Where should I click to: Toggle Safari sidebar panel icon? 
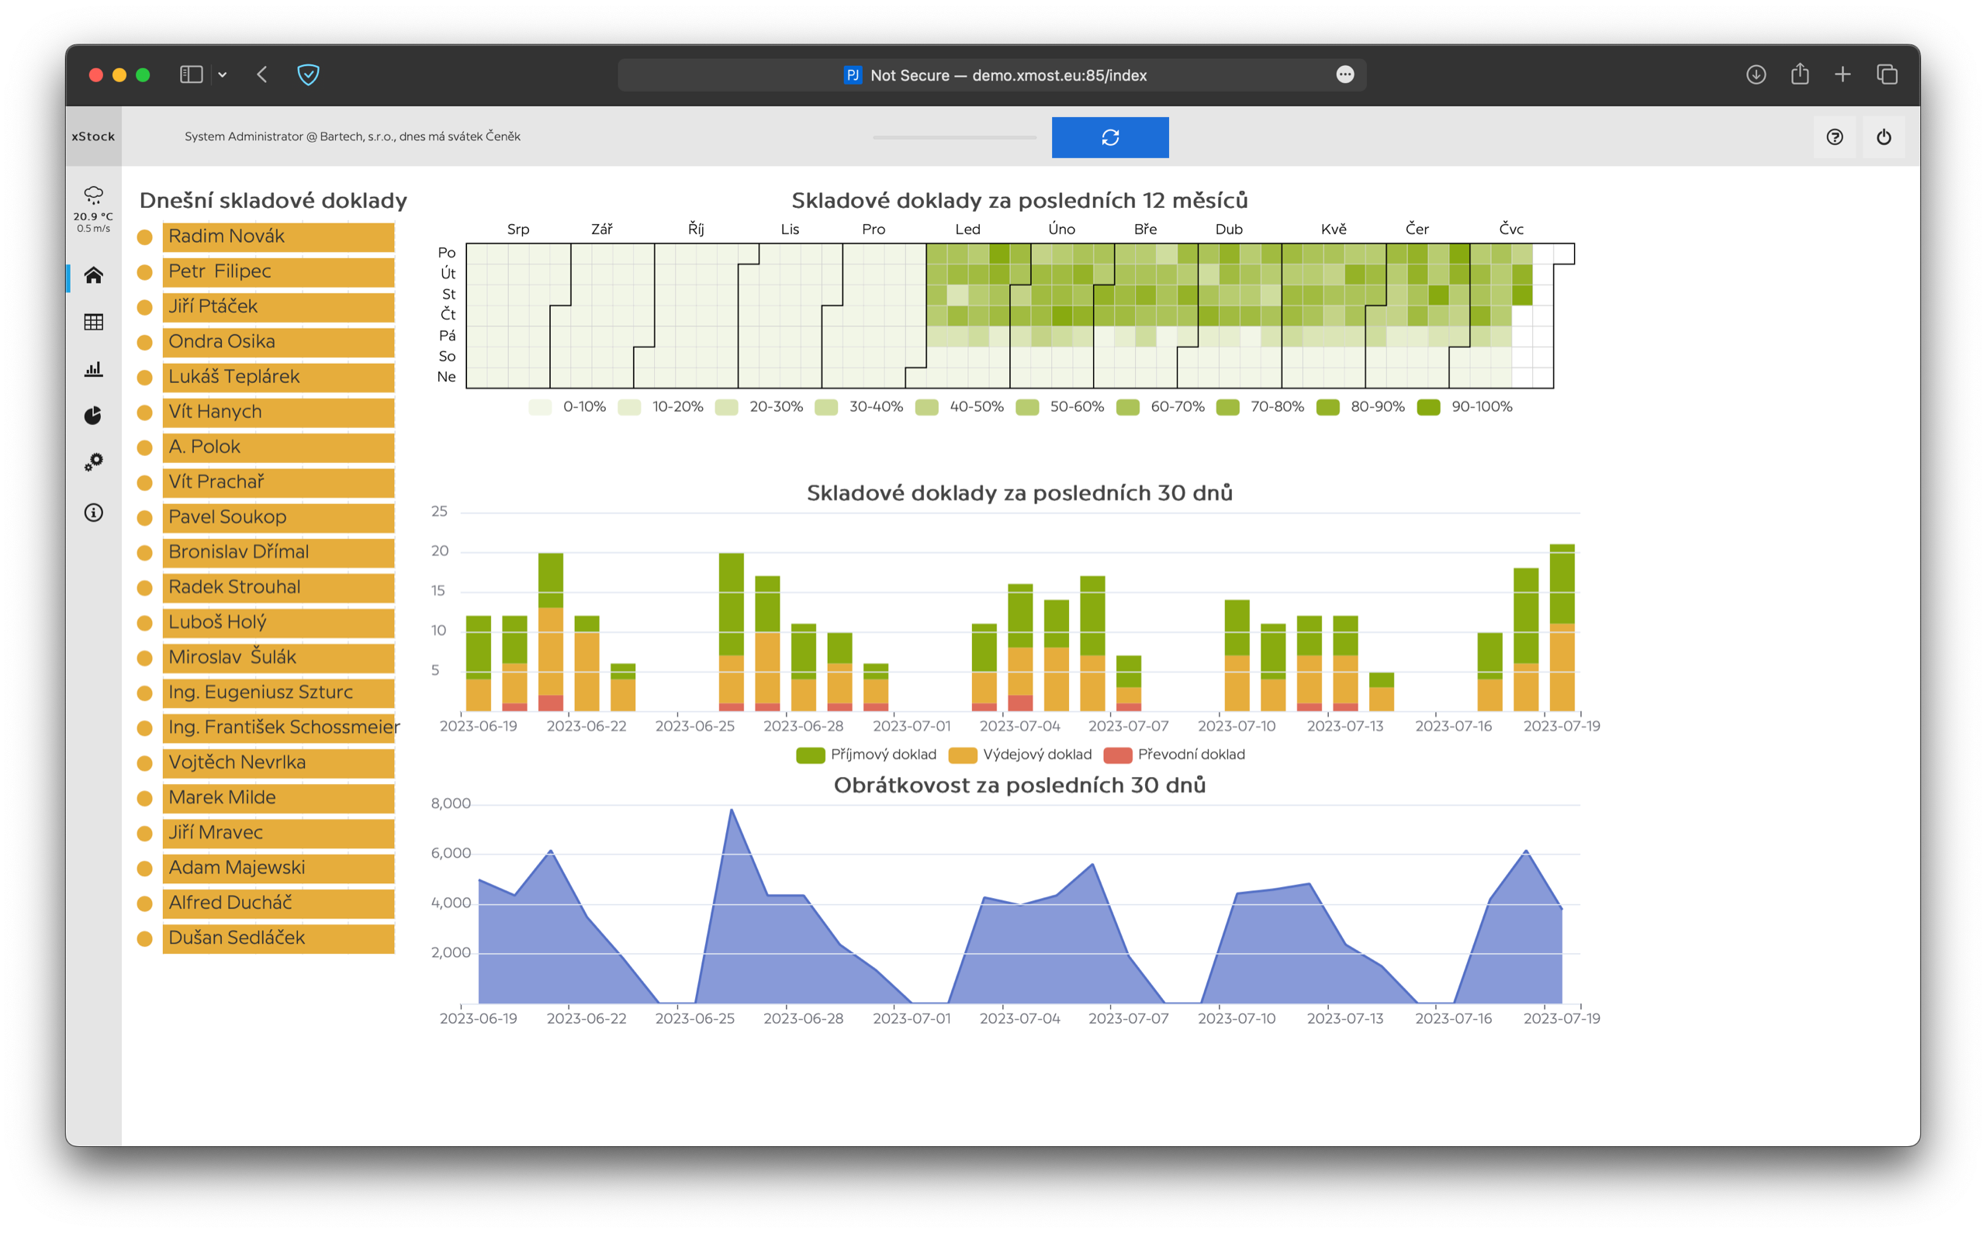(191, 75)
